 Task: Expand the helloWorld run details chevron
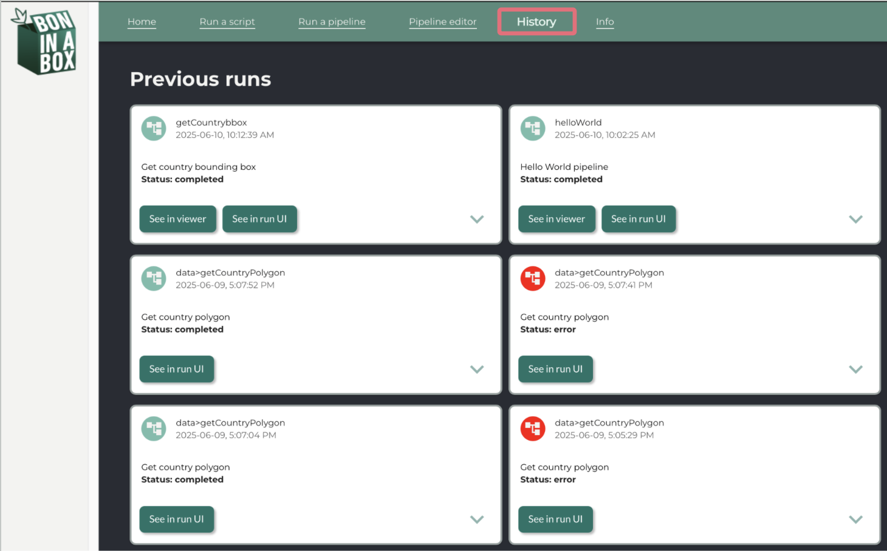point(855,219)
